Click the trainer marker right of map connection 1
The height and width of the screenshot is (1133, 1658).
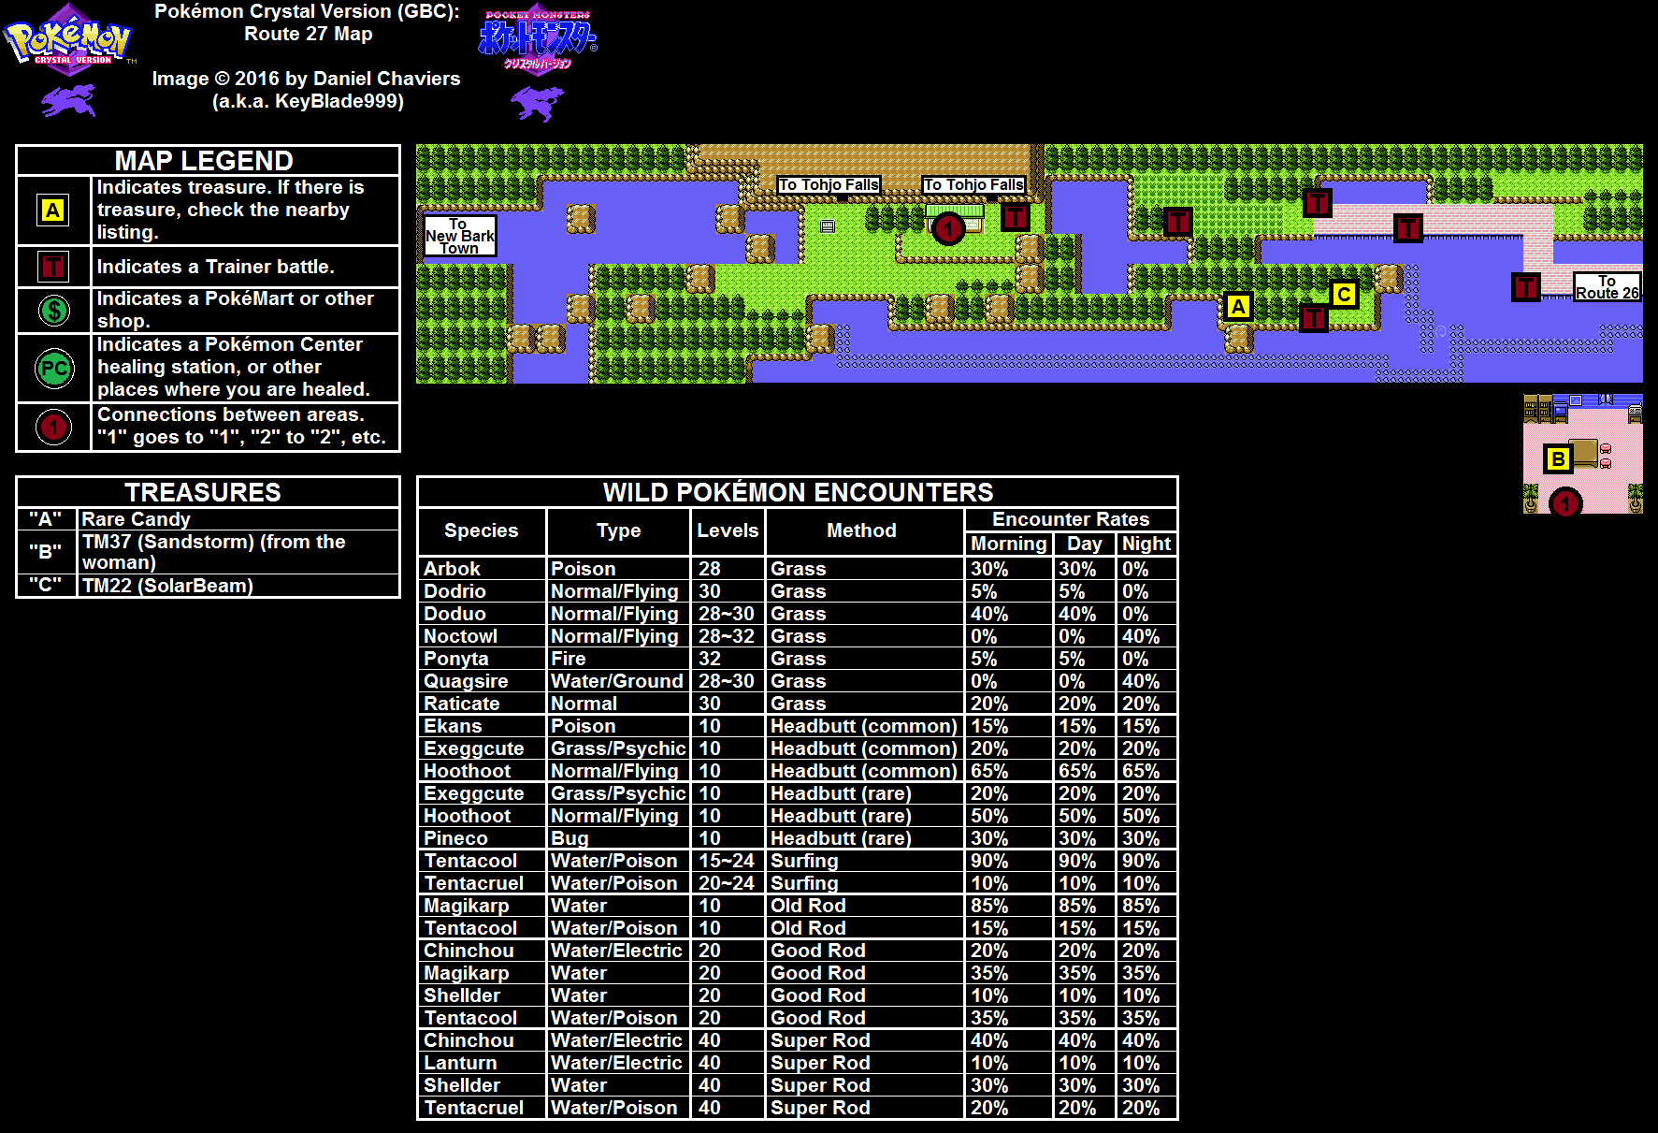(1016, 218)
